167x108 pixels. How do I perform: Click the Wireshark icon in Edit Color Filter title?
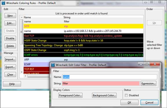point(53,65)
